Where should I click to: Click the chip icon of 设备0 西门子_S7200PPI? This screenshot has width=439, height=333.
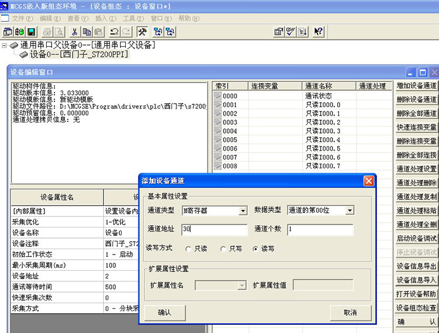click(x=23, y=55)
